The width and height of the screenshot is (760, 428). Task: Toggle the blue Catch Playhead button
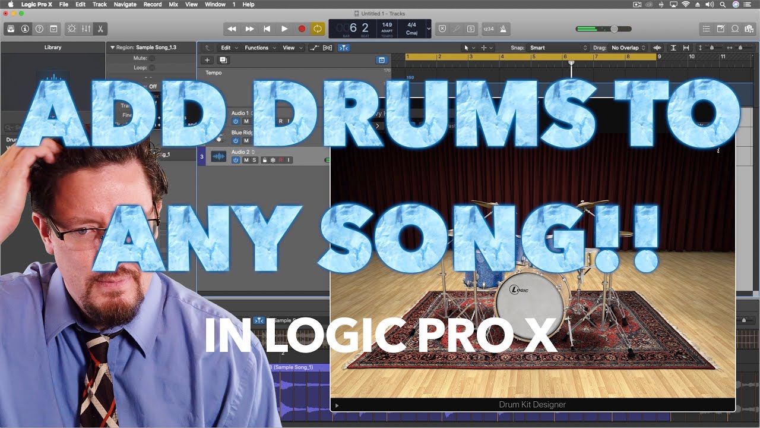344,48
